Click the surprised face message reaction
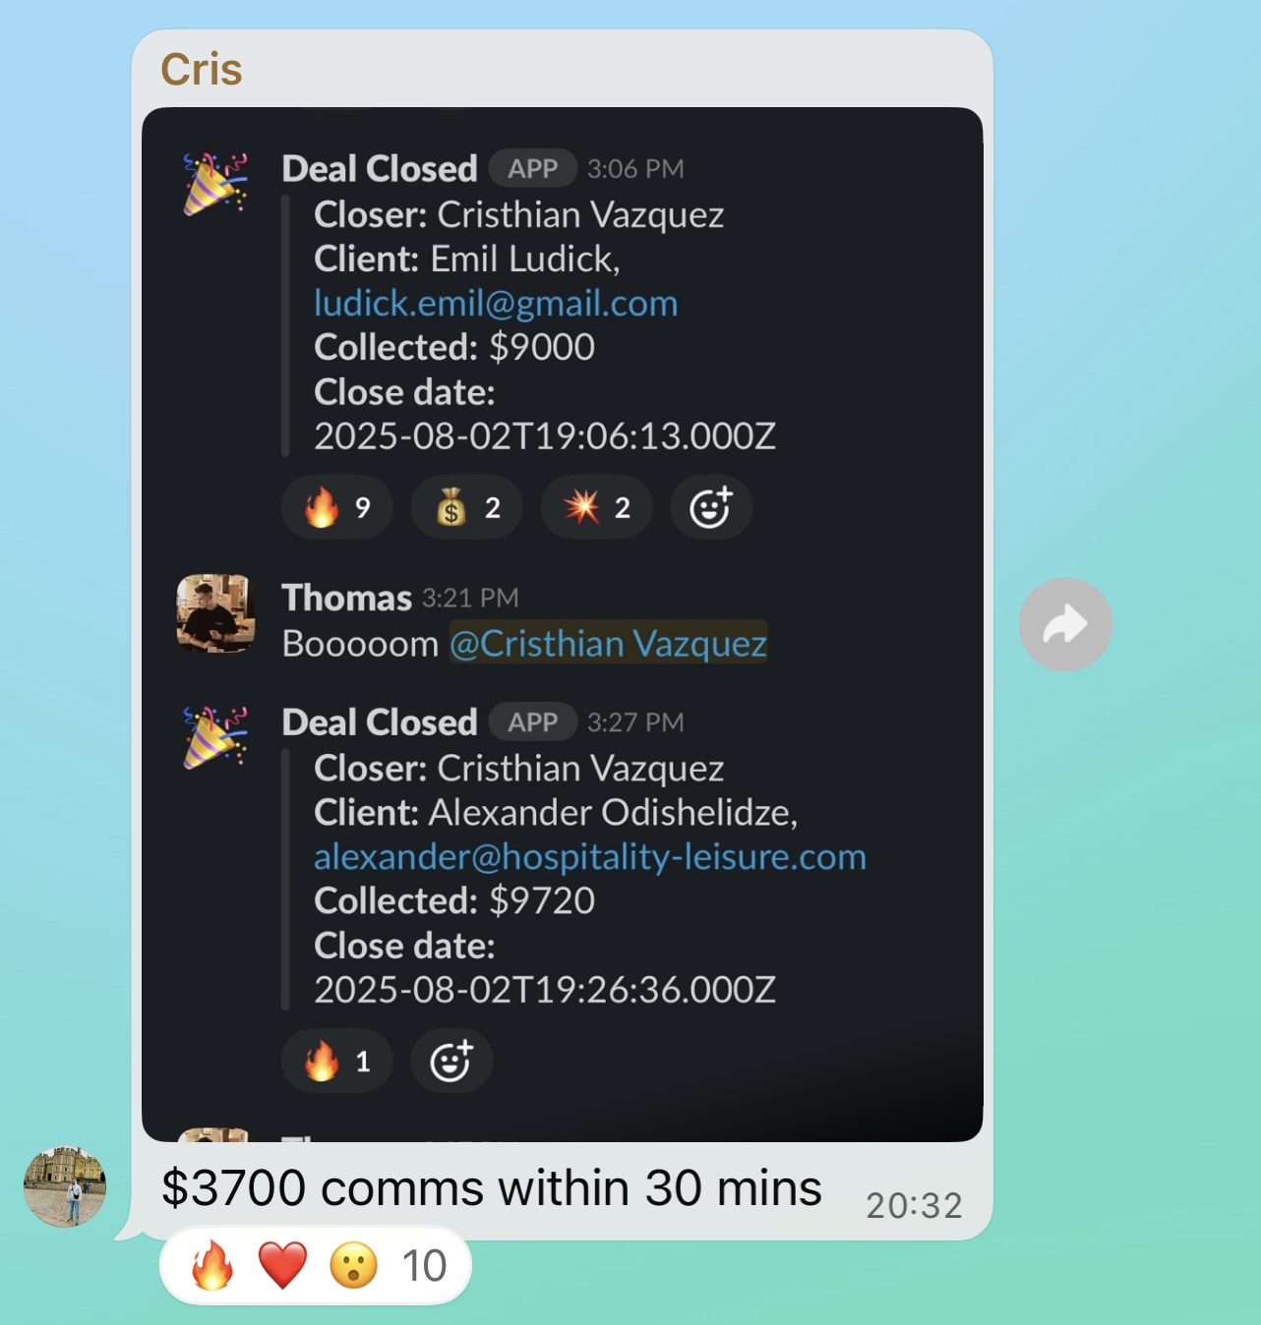 point(353,1265)
